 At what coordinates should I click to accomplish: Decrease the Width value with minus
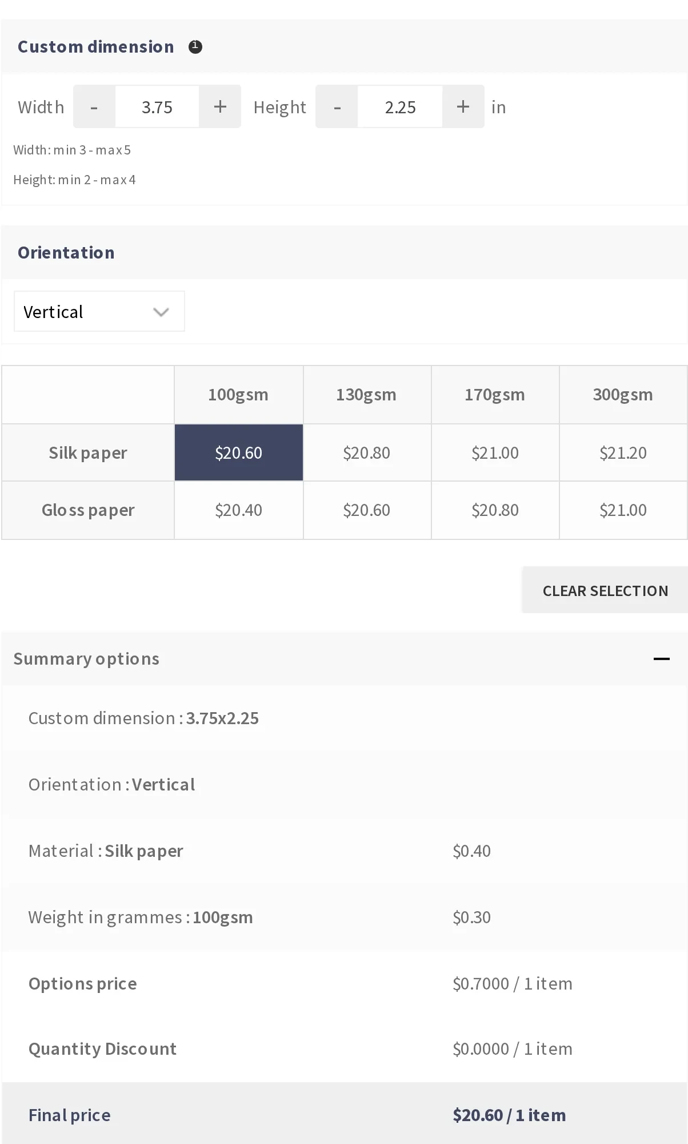tap(94, 107)
